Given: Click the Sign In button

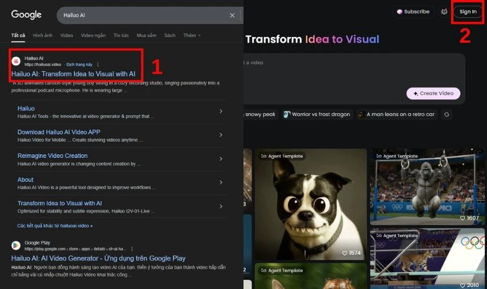Looking at the screenshot, I should pos(468,12).
